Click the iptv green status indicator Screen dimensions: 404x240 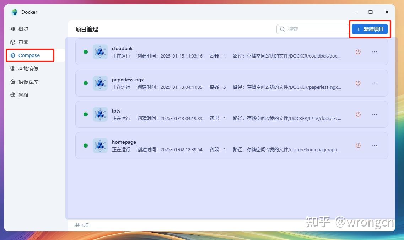coord(86,114)
